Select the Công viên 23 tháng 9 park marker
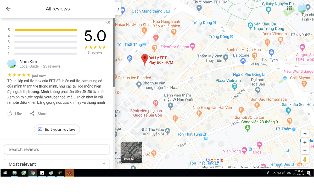The image size is (314, 196). click(248, 128)
